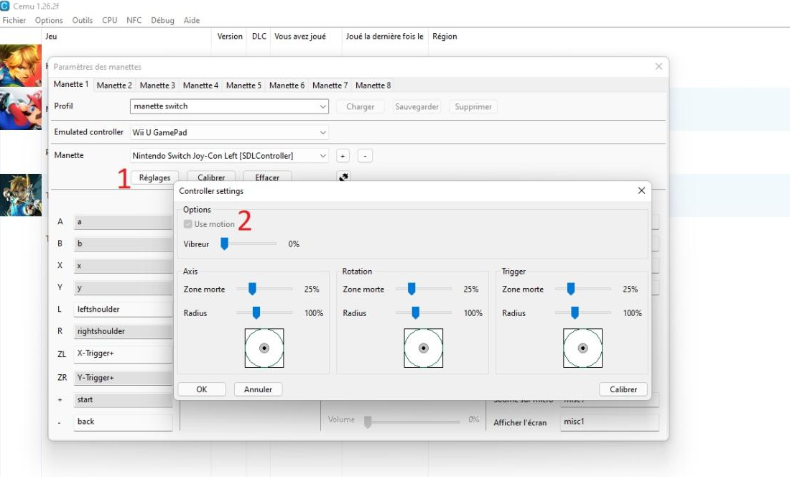
Task: Open the Manette device dropdown
Action: [x=322, y=156]
